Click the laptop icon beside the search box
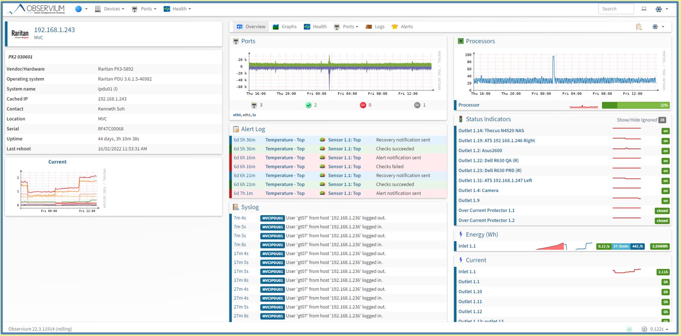 tap(644, 9)
